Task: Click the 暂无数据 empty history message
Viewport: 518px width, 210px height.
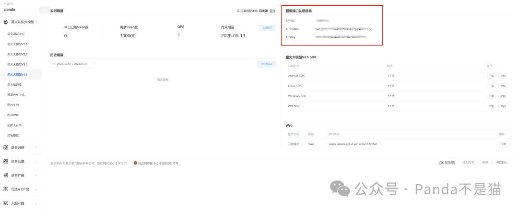Action: (163, 79)
